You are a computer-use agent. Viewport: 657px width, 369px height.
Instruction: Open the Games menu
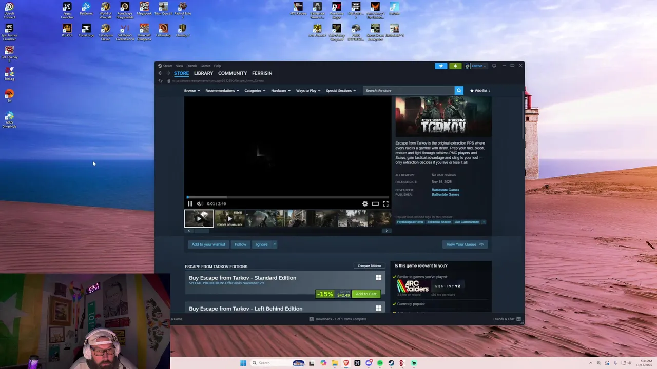tap(205, 66)
